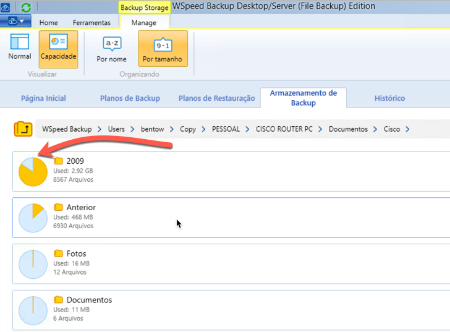Navigate to PESSOAL breadcrumb
450x332 pixels.
tap(226, 129)
